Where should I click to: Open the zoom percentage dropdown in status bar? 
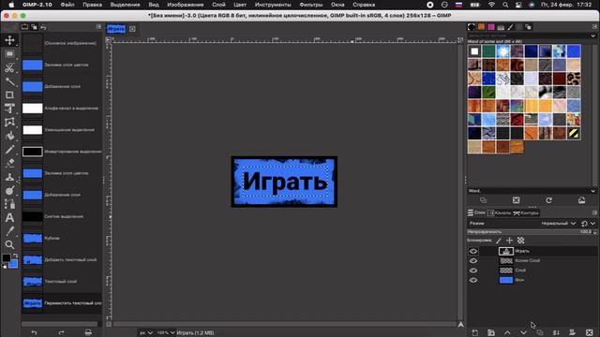(166, 333)
